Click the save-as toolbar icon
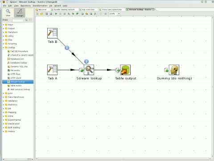Viewport: 214px width, 161px height. [51, 14]
